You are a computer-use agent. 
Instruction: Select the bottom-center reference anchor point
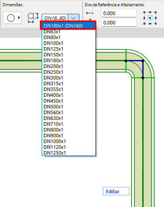click(150, 24)
